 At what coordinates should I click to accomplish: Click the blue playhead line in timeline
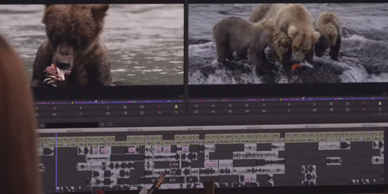56,161
